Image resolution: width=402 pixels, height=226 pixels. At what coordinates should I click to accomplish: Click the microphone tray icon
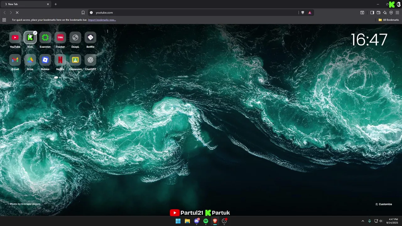click(x=369, y=221)
